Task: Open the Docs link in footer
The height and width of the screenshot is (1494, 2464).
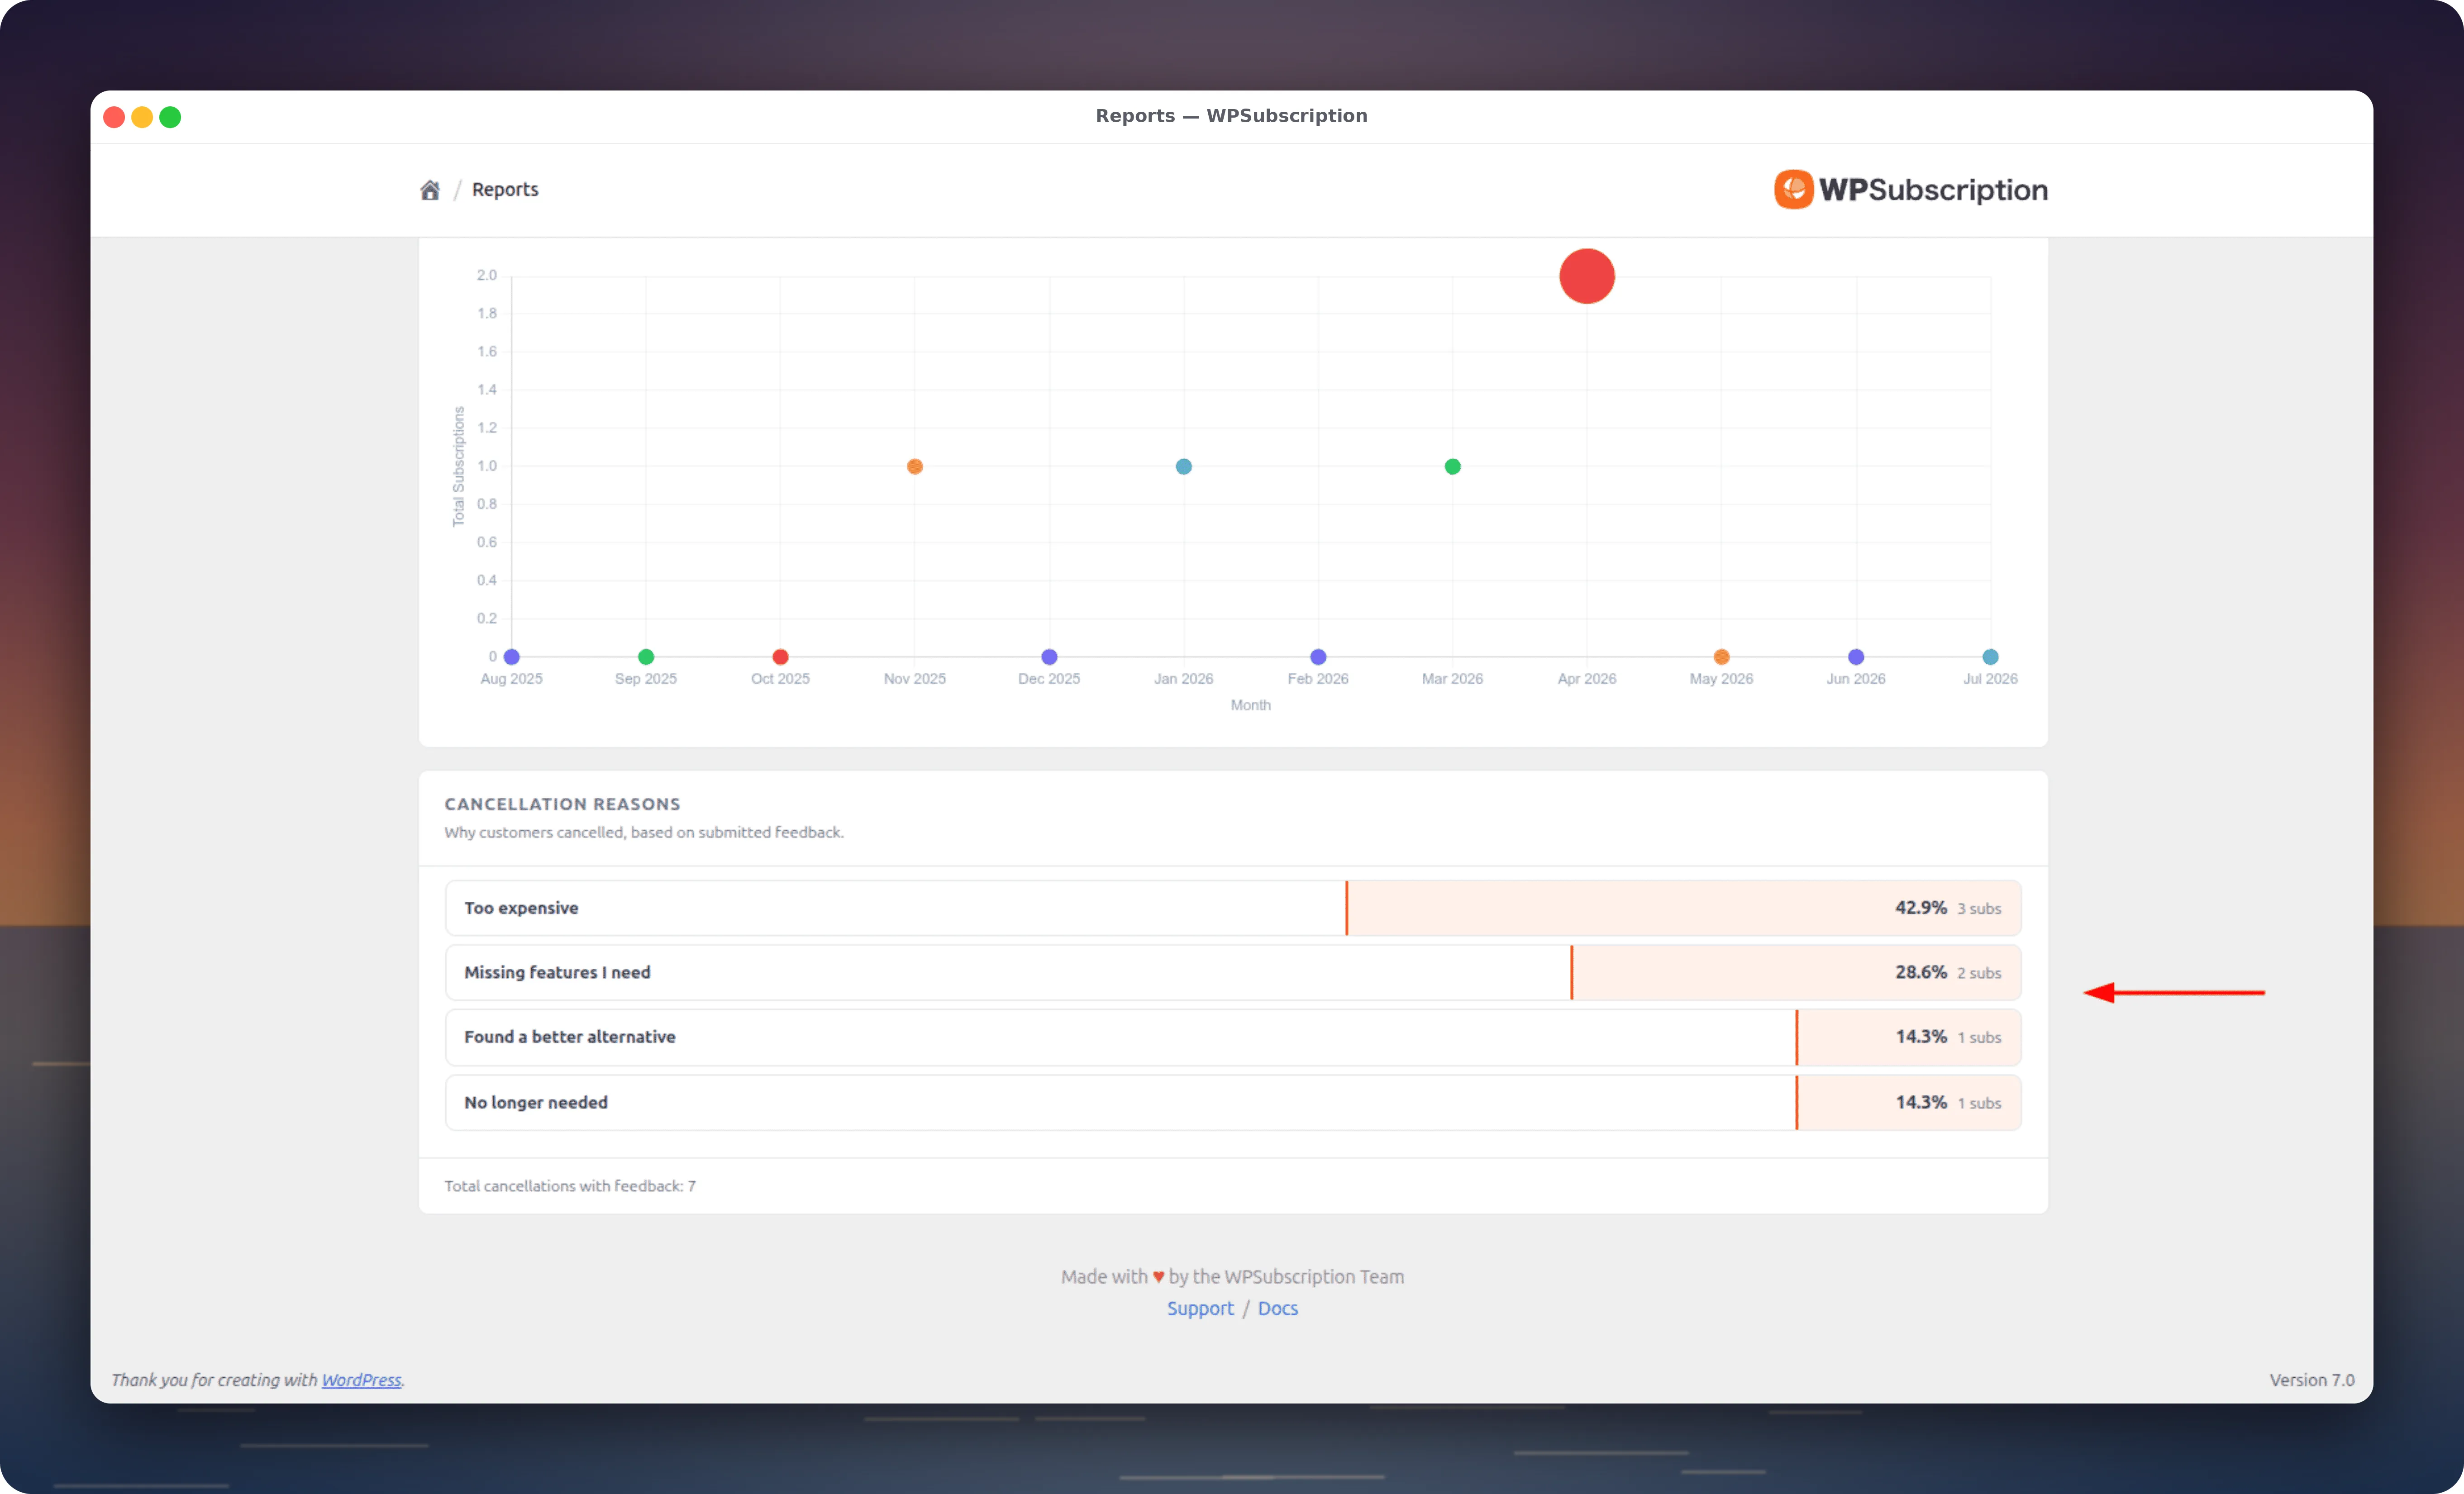Action: 1278,1308
